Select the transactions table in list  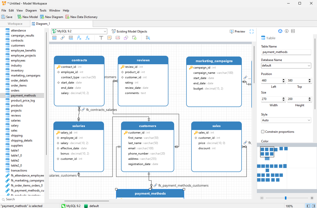point(22,170)
